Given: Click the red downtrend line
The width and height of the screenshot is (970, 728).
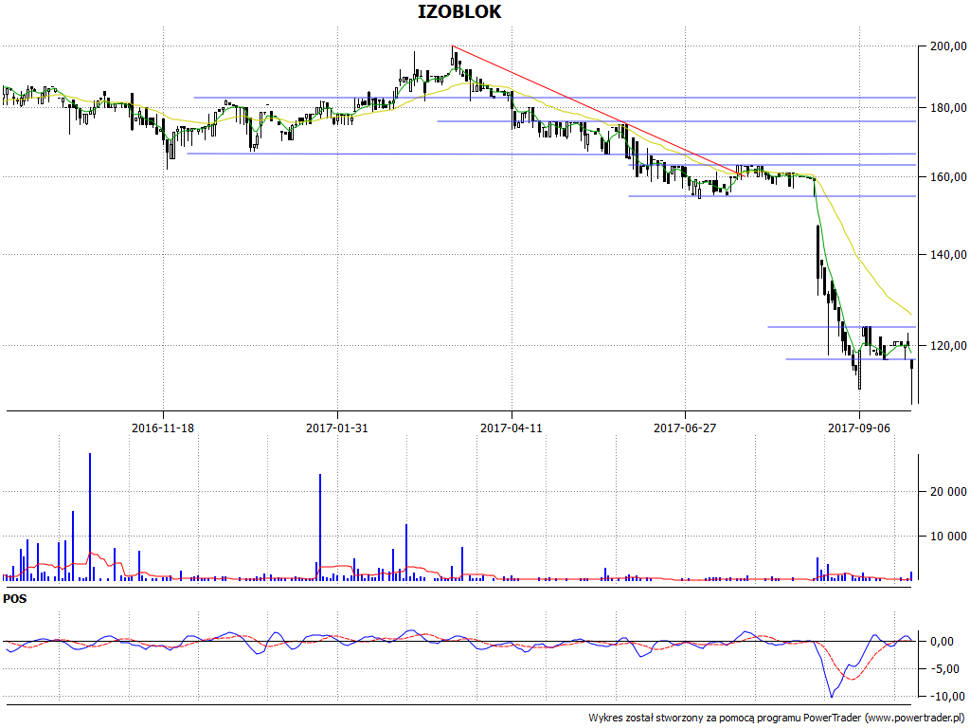Looking at the screenshot, I should (597, 111).
